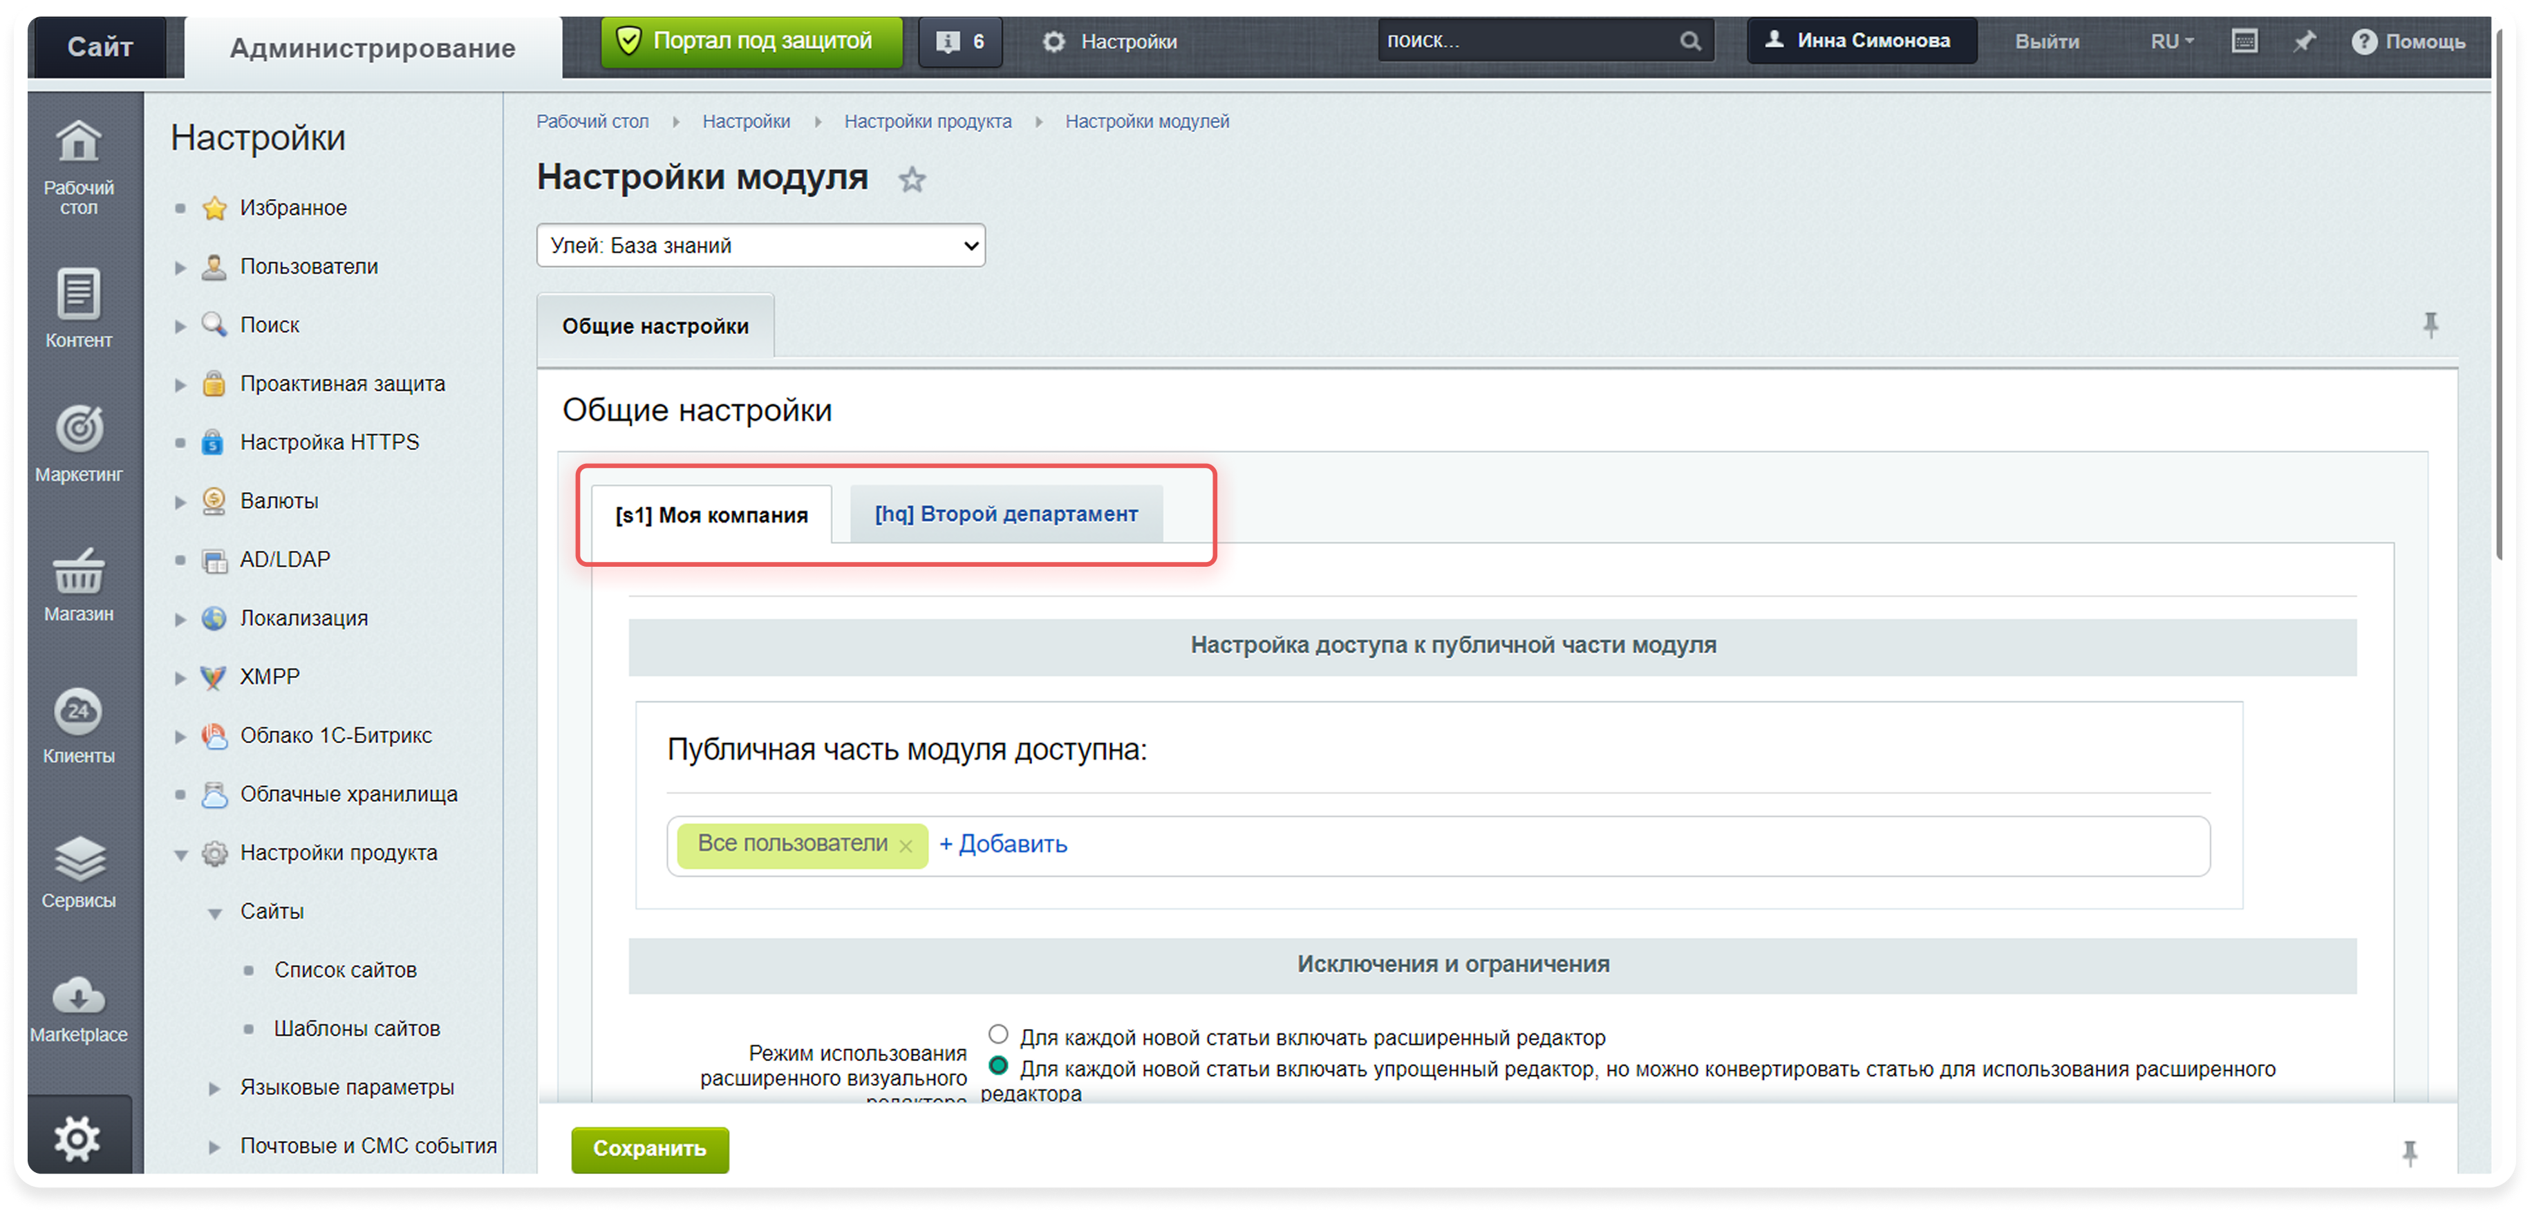This screenshot has width=2530, height=1213.
Task: Open the Клиенты section icon
Action: [x=79, y=711]
